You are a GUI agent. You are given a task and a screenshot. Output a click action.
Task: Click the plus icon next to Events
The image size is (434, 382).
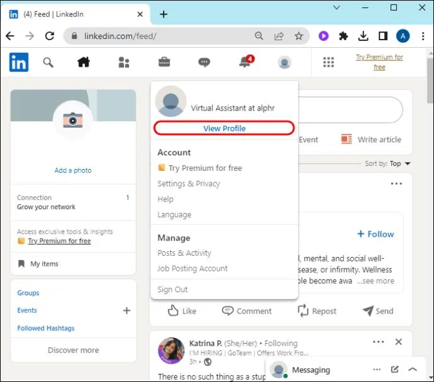(x=126, y=310)
